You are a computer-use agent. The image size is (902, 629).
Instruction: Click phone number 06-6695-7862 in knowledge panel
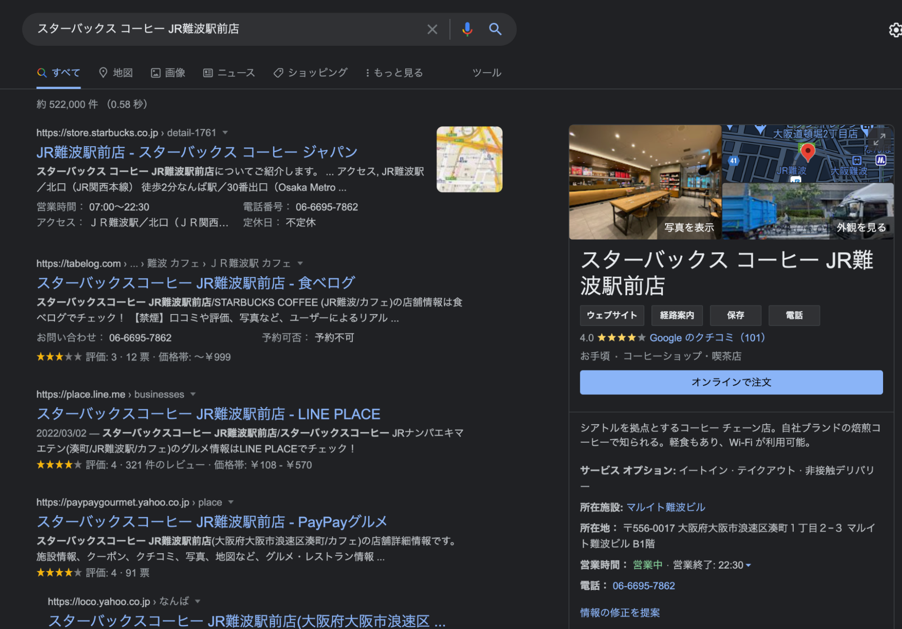point(643,586)
